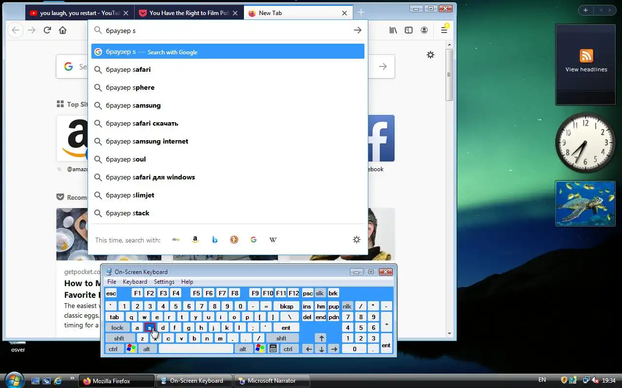Click the analog clock gadget
Image resolution: width=622 pixels, height=388 pixels.
point(585,142)
